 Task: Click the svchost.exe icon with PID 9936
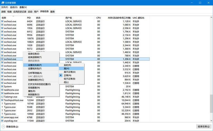[2, 35]
